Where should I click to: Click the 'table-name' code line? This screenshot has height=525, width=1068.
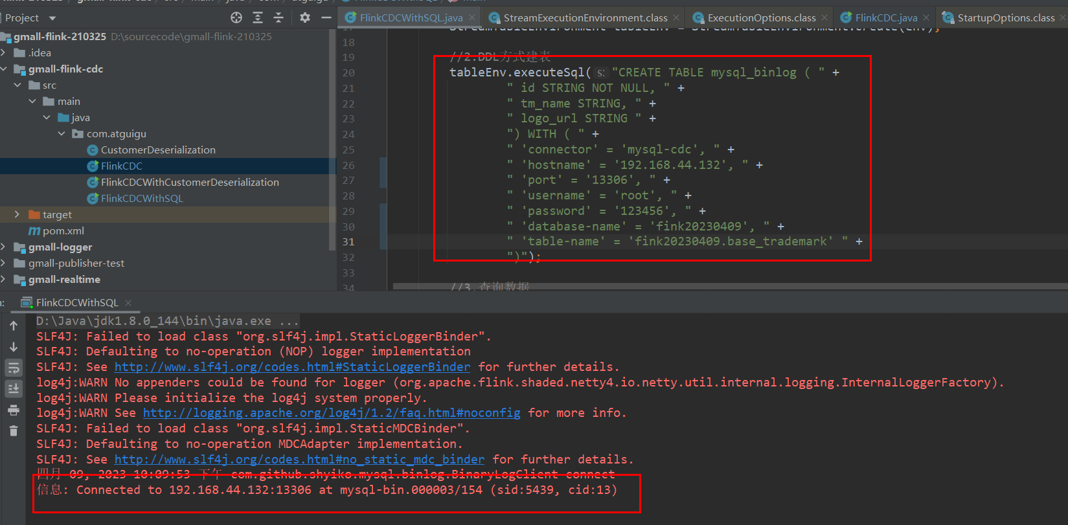pos(685,241)
